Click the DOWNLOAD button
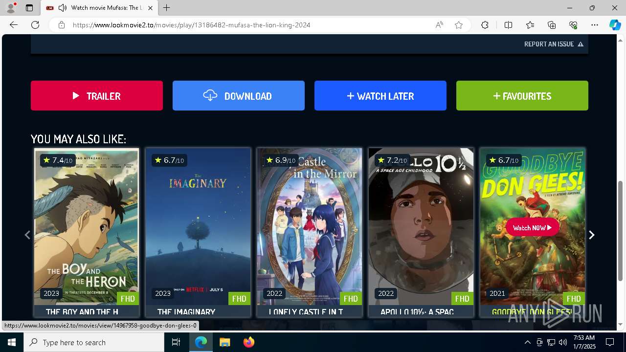This screenshot has height=352, width=626. pyautogui.click(x=239, y=96)
